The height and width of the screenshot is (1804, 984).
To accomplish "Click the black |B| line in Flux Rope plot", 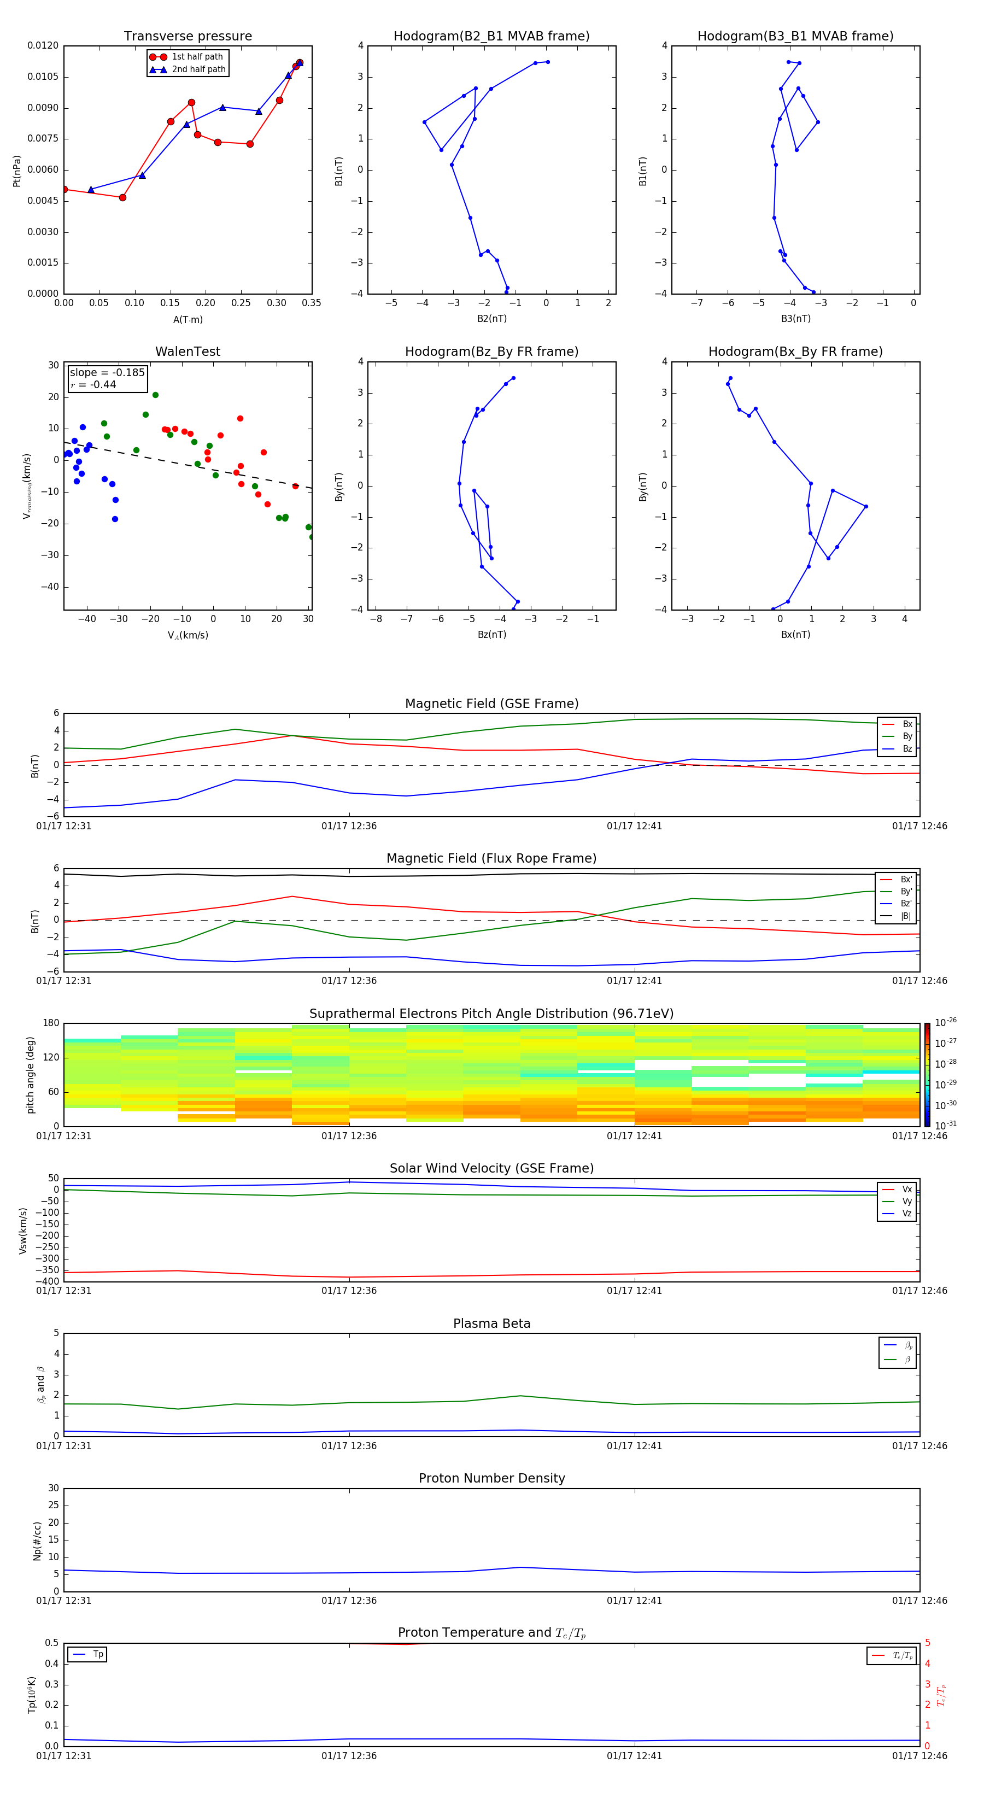I will [491, 875].
